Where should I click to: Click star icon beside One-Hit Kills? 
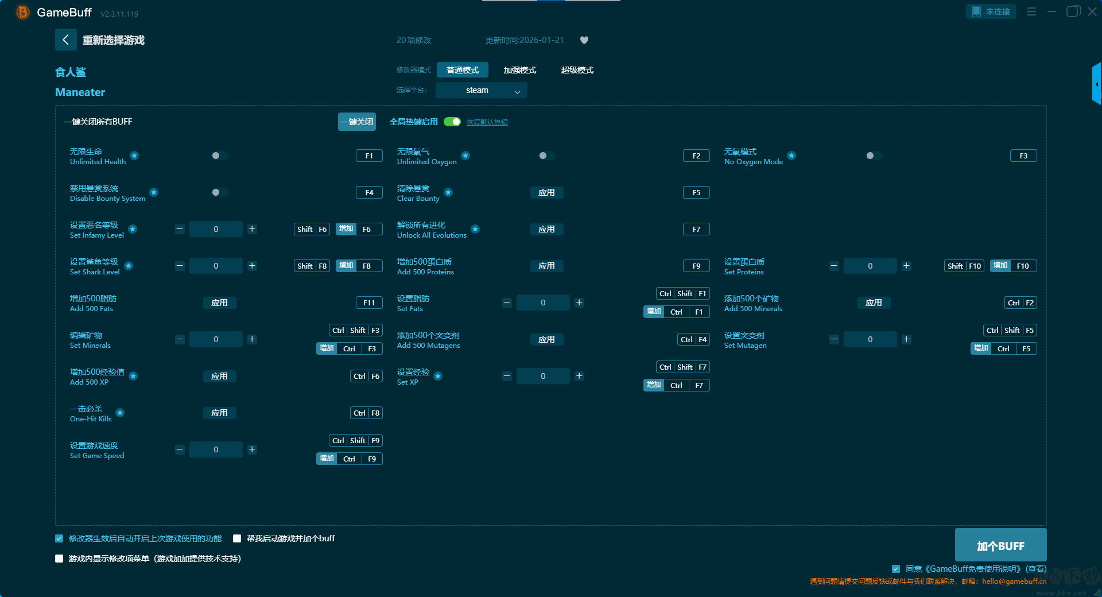pos(120,413)
